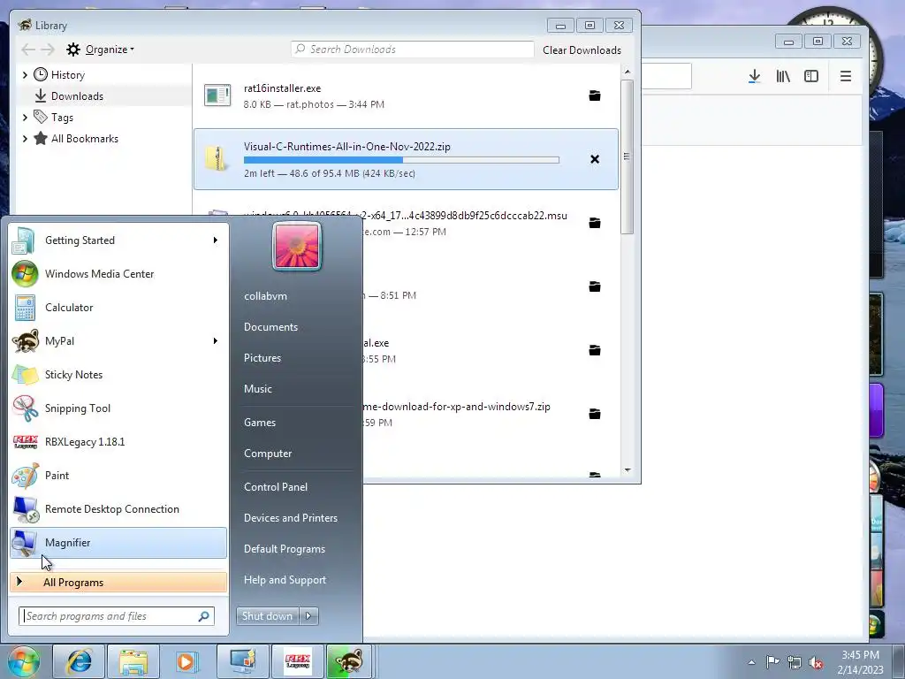Screen dimensions: 905x679
Task: Expand the Tags tree node
Action: point(24,118)
